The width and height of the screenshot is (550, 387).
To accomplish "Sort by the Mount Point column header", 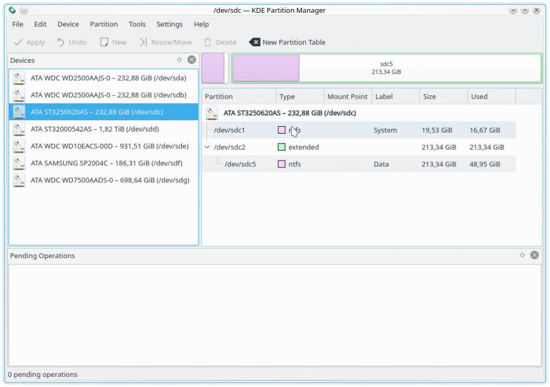I will [348, 97].
